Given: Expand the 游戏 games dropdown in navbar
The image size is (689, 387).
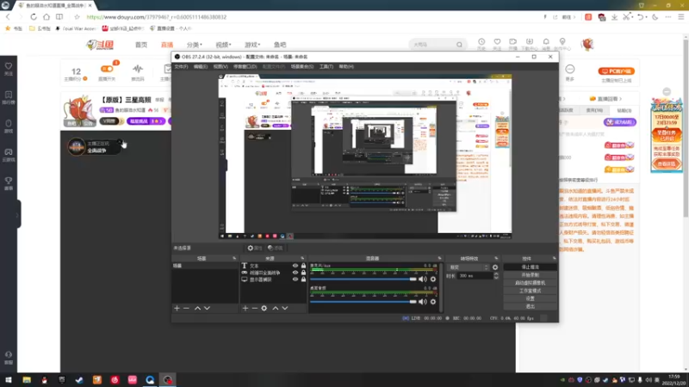Looking at the screenshot, I should point(252,45).
